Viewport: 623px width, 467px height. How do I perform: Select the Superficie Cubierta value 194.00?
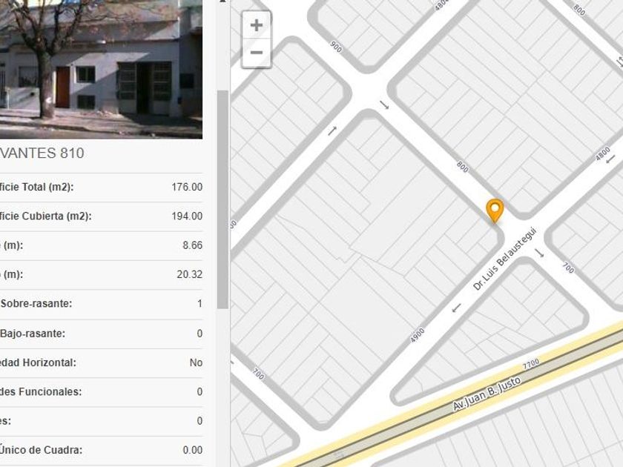pyautogui.click(x=187, y=216)
